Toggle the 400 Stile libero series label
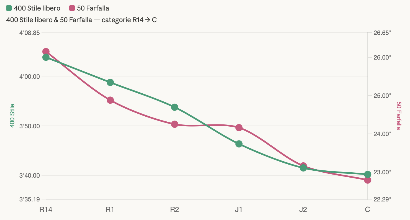Viewport: 410px width, 220px height. coord(37,8)
